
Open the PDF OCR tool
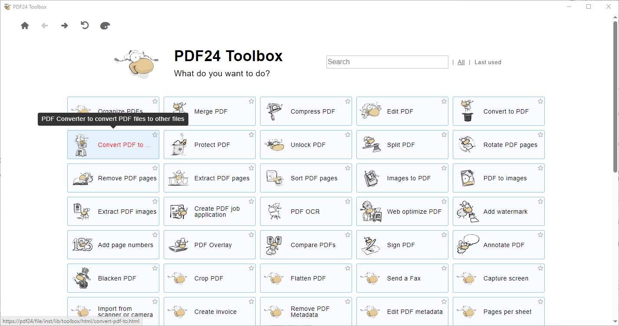pyautogui.click(x=306, y=212)
